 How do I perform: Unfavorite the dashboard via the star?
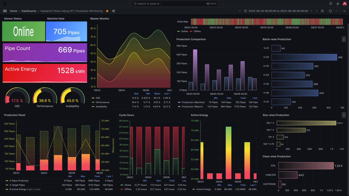tap(107, 11)
